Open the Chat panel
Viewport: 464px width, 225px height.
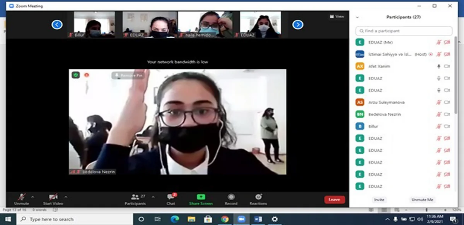pos(171,197)
